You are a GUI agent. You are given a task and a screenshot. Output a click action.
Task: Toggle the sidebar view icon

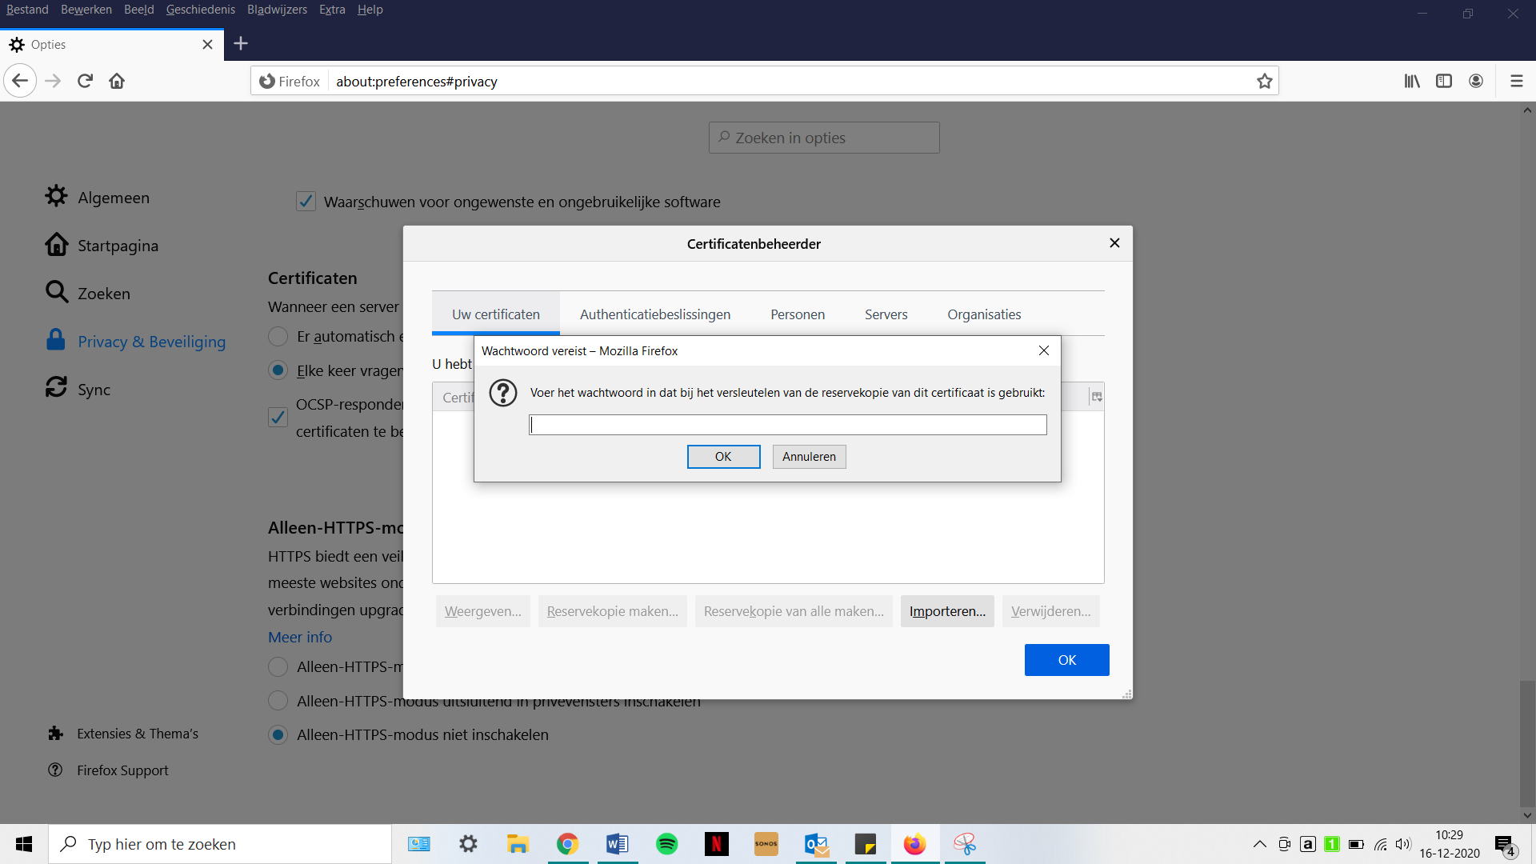tap(1444, 81)
